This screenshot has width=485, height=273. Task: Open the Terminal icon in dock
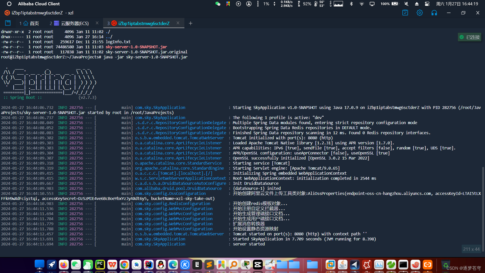point(403,265)
